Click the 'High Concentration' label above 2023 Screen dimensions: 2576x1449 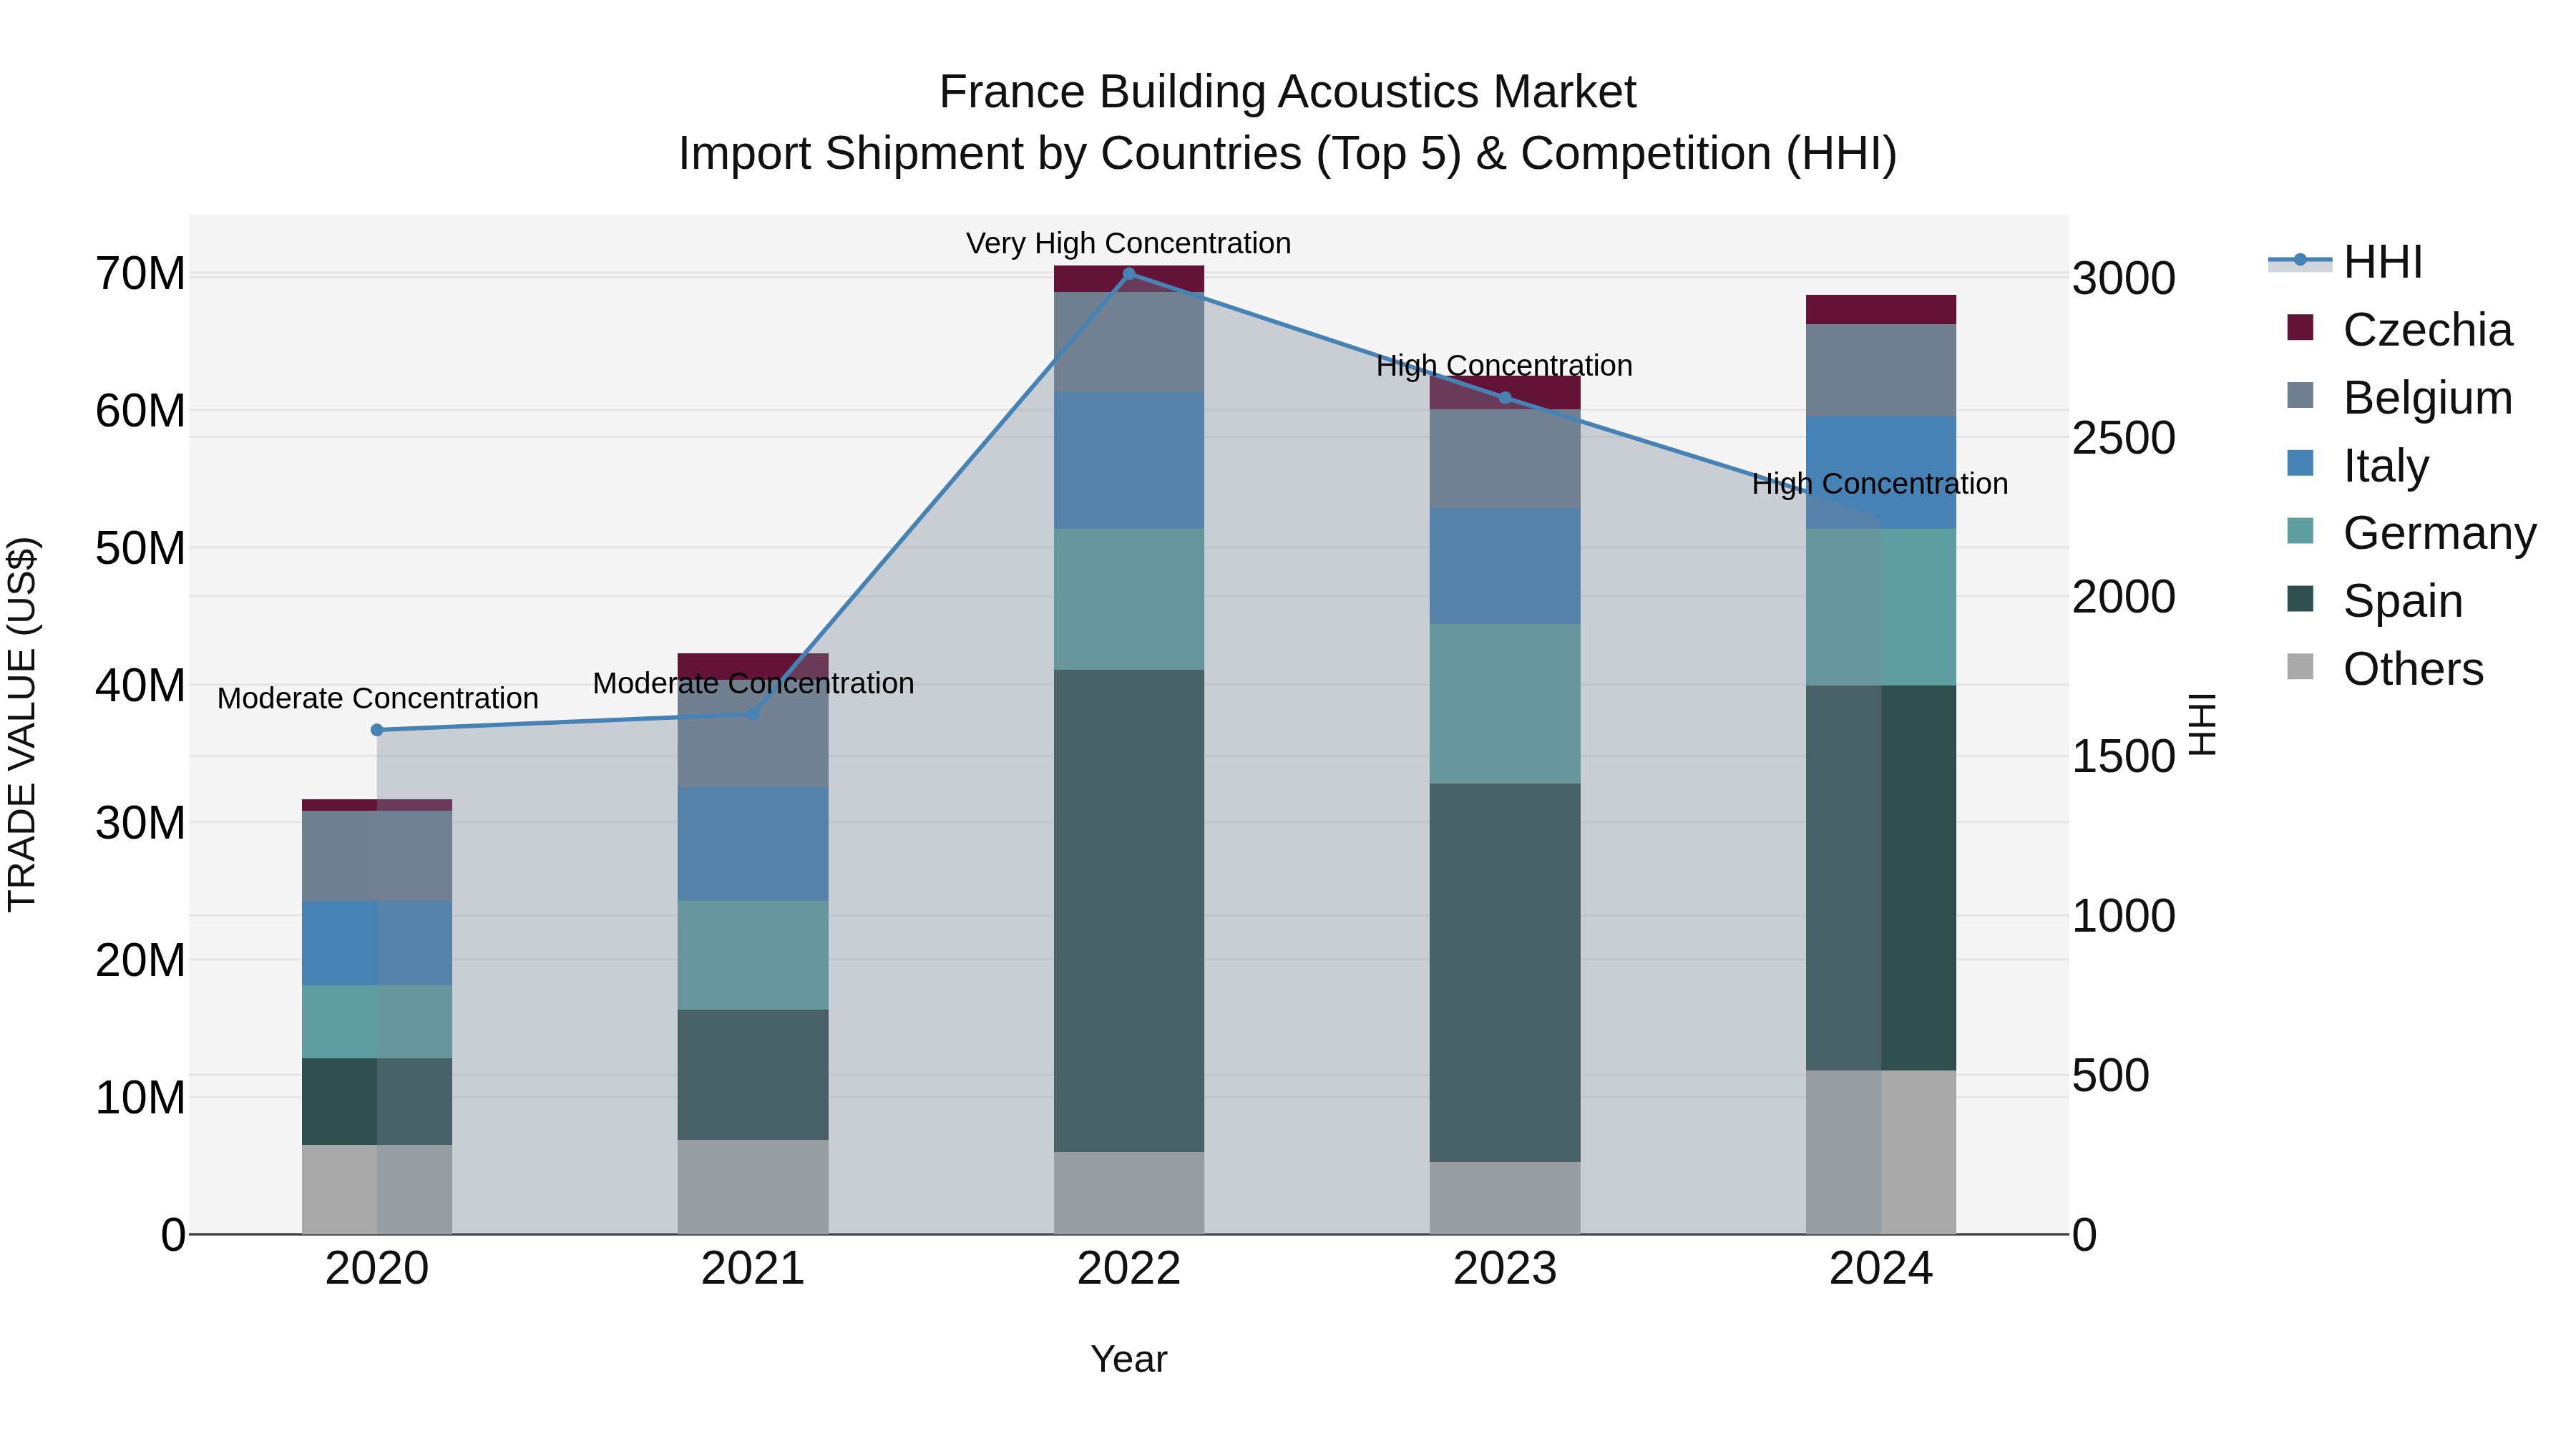(1505, 366)
